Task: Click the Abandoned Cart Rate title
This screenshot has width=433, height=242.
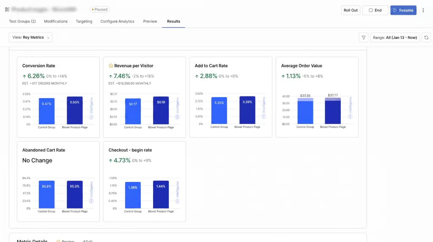Action: (x=44, y=150)
